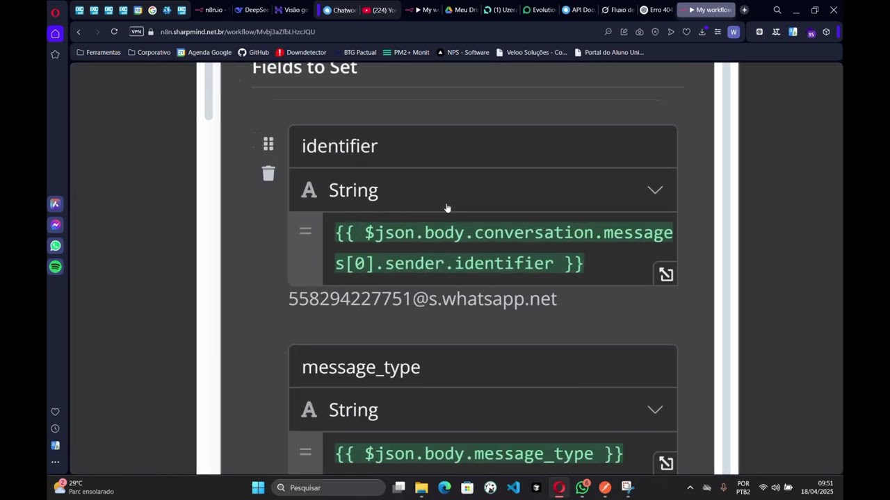Viewport: 890px width, 500px height.
Task: Open the Portal do Aluno bookmark
Action: [609, 52]
